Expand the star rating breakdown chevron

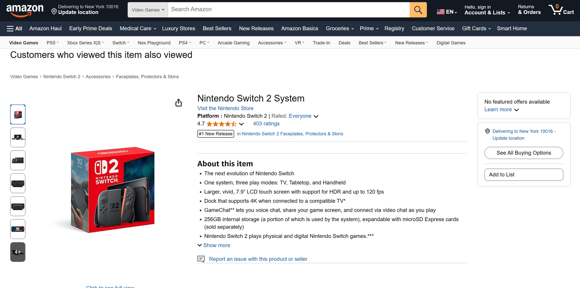[x=242, y=124]
